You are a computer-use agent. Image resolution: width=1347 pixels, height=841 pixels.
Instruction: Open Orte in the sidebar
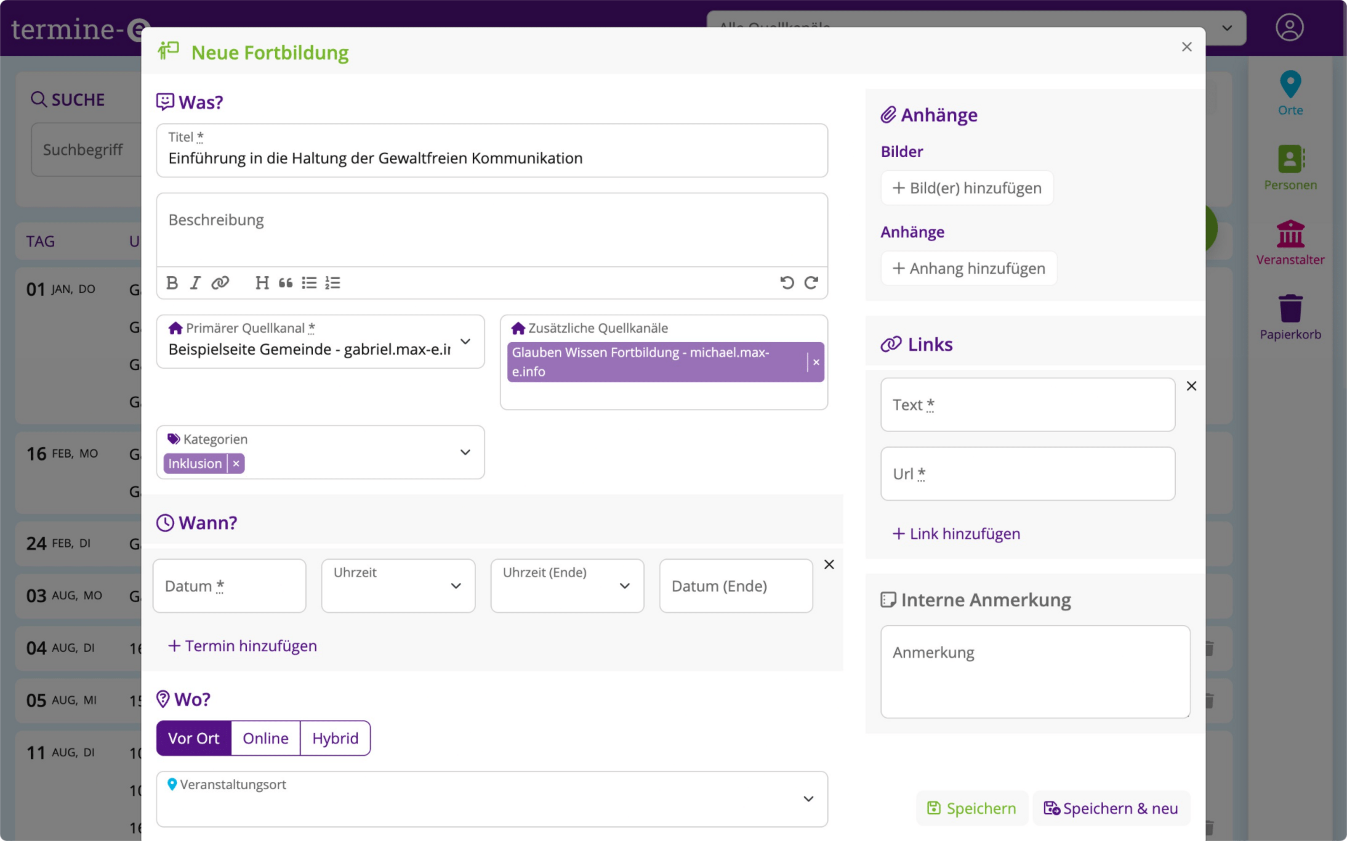coord(1290,93)
